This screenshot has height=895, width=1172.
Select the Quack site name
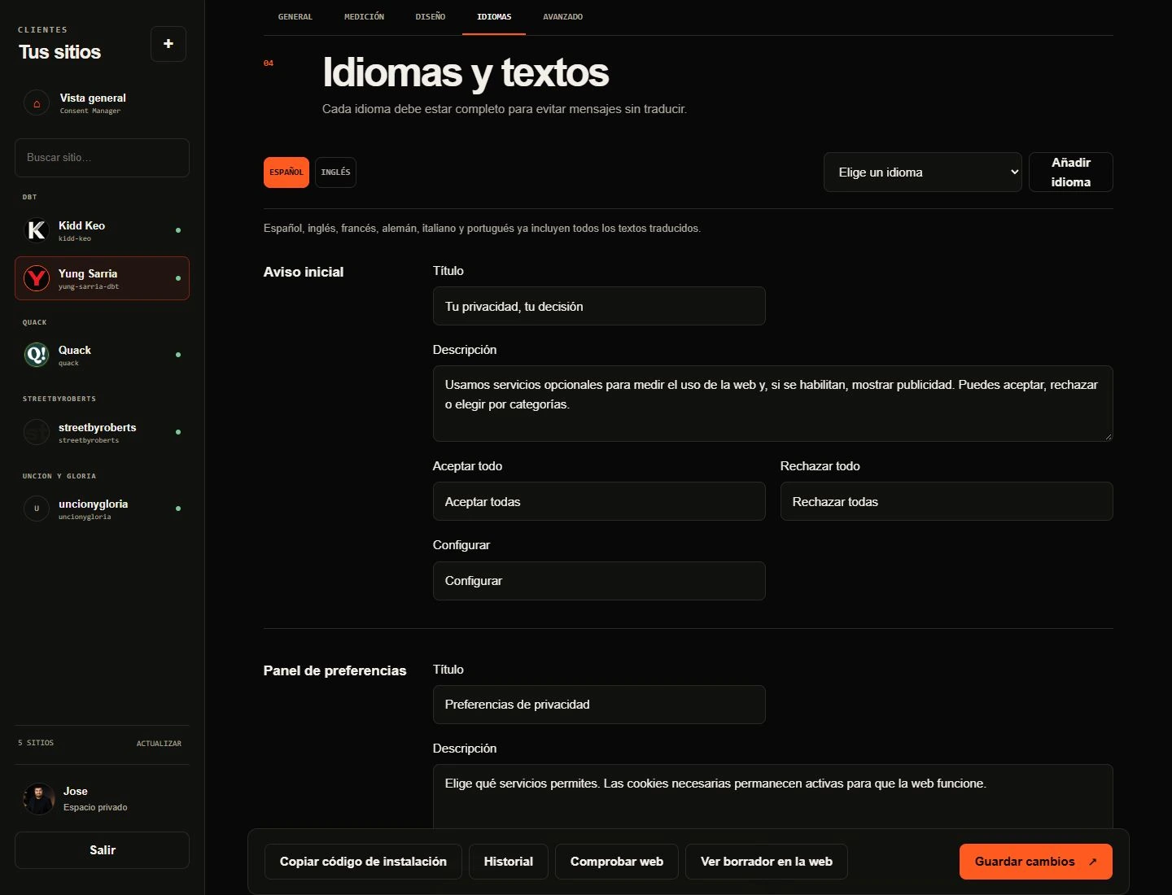pyautogui.click(x=75, y=350)
